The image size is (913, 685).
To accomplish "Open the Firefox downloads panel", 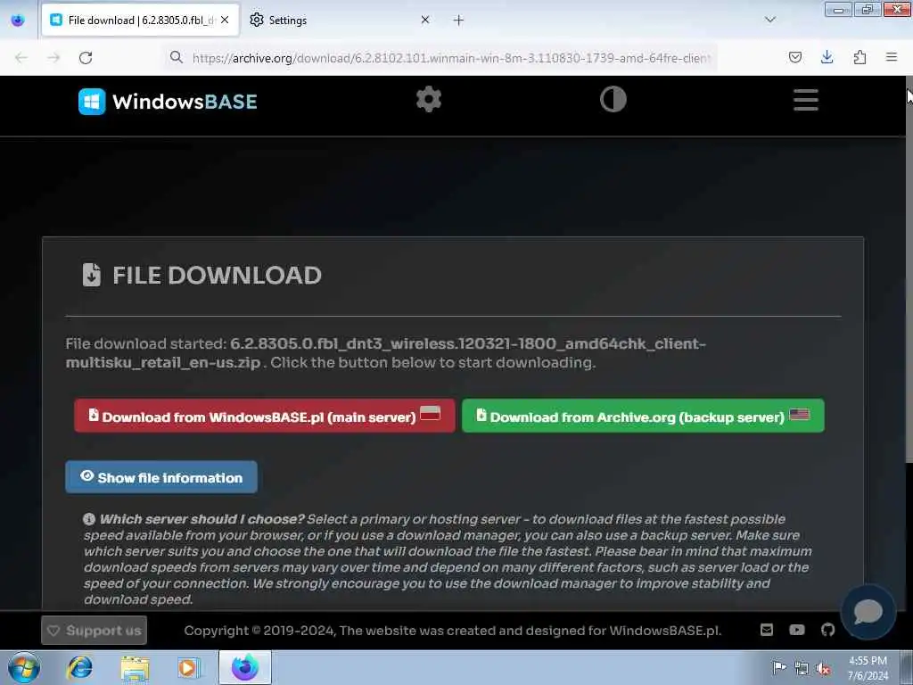I will tap(827, 57).
